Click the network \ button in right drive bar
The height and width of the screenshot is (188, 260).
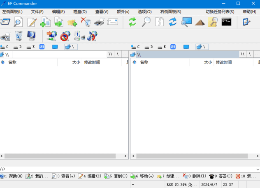click(x=202, y=47)
